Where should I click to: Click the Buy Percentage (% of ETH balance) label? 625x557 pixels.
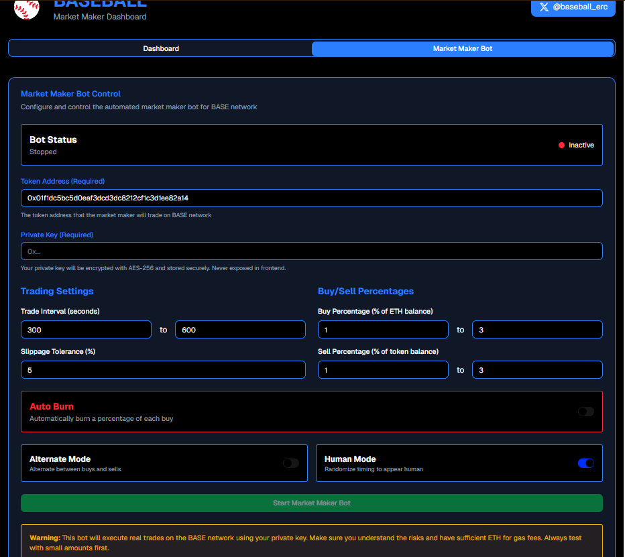tap(375, 311)
